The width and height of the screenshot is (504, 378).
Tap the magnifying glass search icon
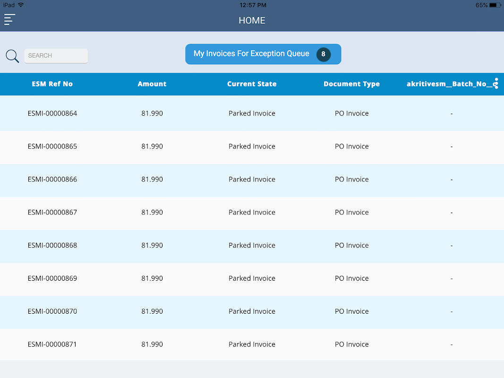[12, 56]
